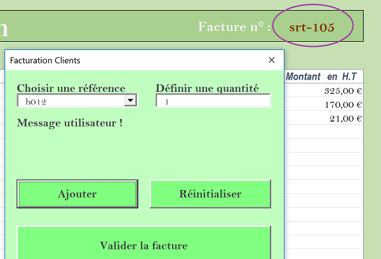Screen dimensions: 381x259
Task: Select the empty cell directly below 21,00 €
Action: [x=324, y=132]
